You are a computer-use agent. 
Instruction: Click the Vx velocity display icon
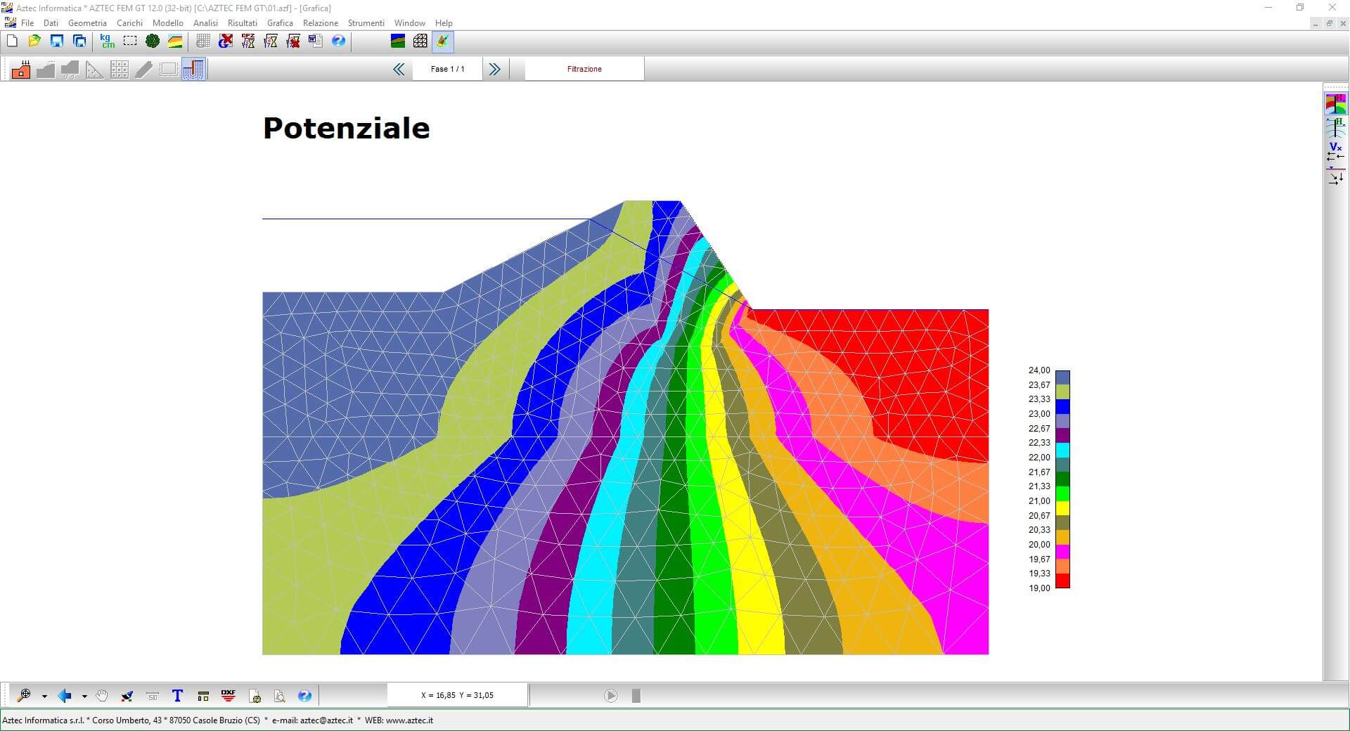pyautogui.click(x=1335, y=151)
